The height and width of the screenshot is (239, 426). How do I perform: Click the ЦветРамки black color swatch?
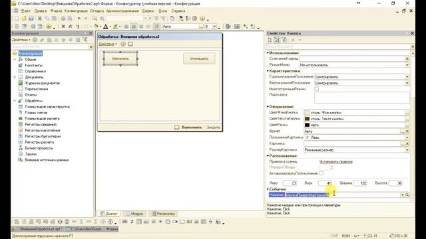(x=307, y=125)
